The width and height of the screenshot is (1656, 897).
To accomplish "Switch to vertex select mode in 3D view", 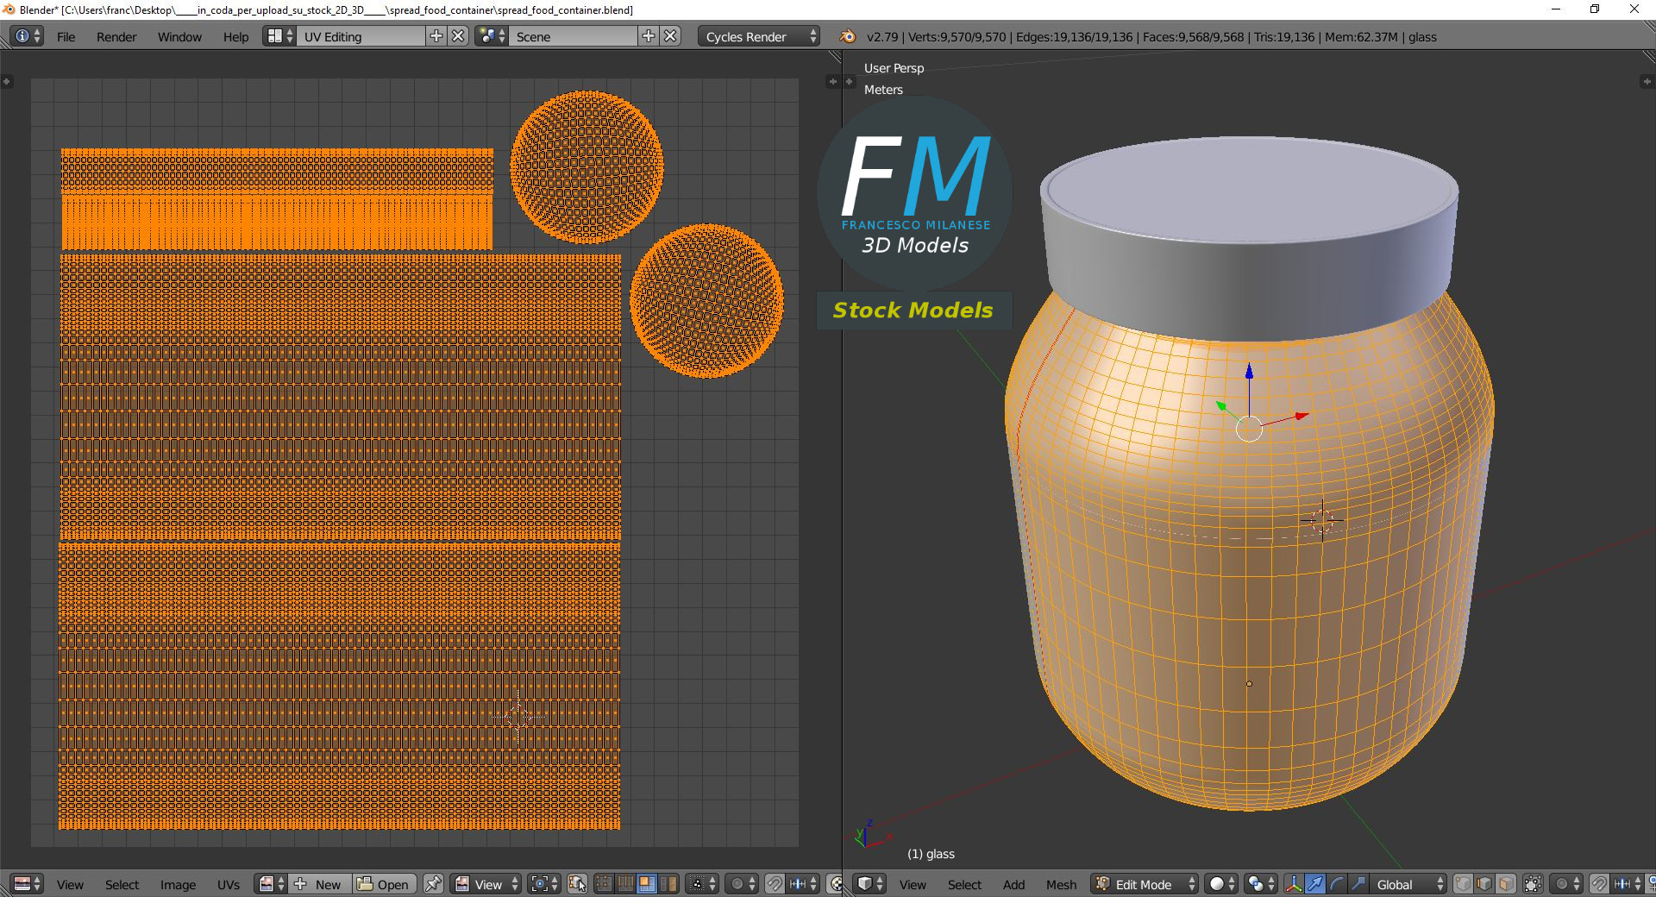I will pyautogui.click(x=1464, y=884).
